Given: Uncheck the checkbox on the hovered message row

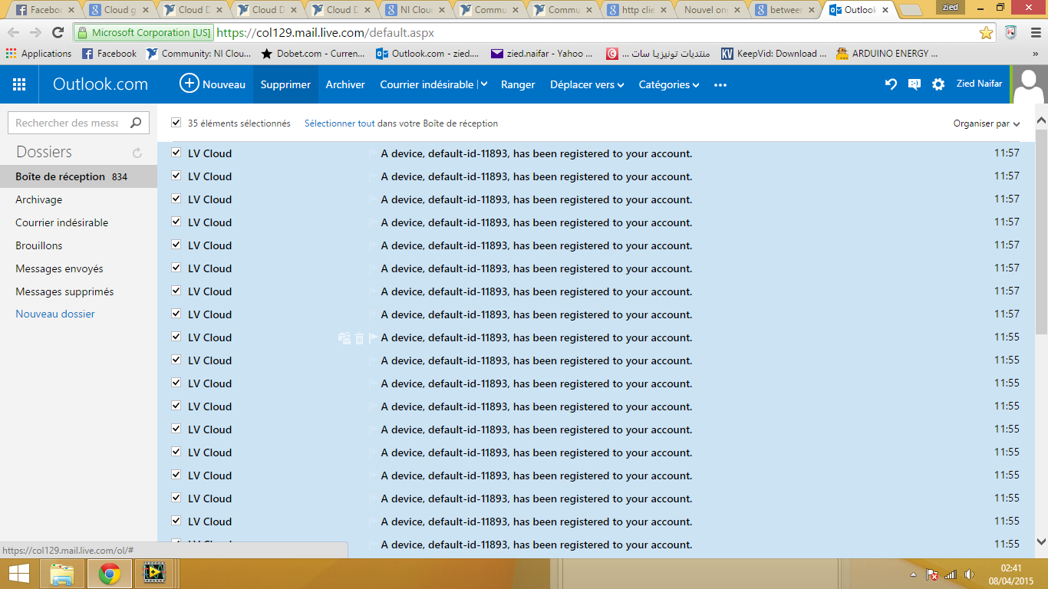Looking at the screenshot, I should [176, 337].
